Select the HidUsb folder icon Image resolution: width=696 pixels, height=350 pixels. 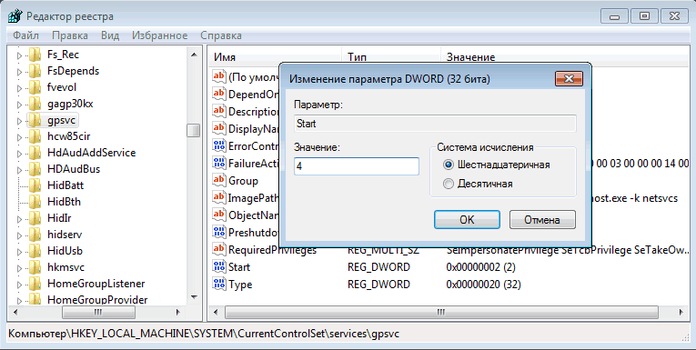pyautogui.click(x=35, y=252)
